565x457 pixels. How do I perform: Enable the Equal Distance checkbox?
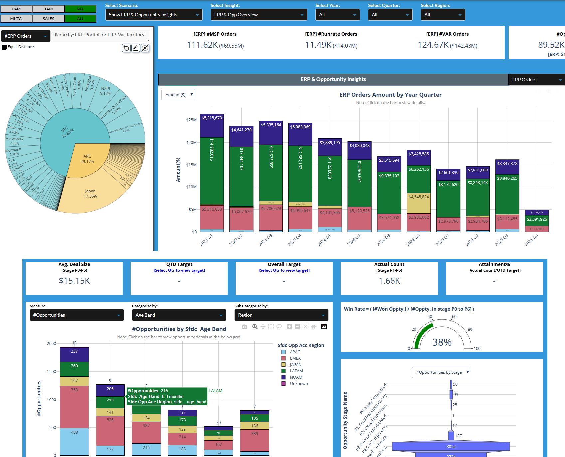[x=4, y=47]
